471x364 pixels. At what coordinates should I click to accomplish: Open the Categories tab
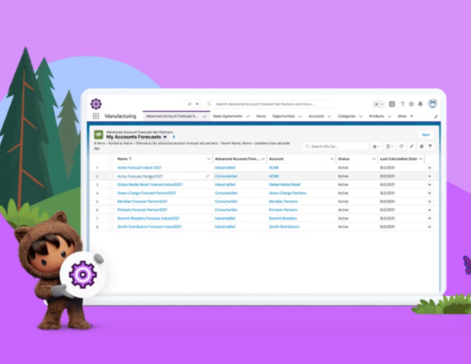(347, 116)
